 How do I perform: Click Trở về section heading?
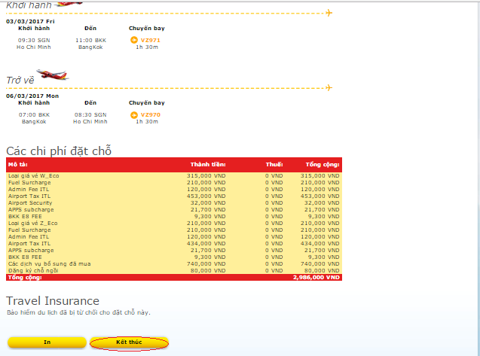(x=20, y=80)
